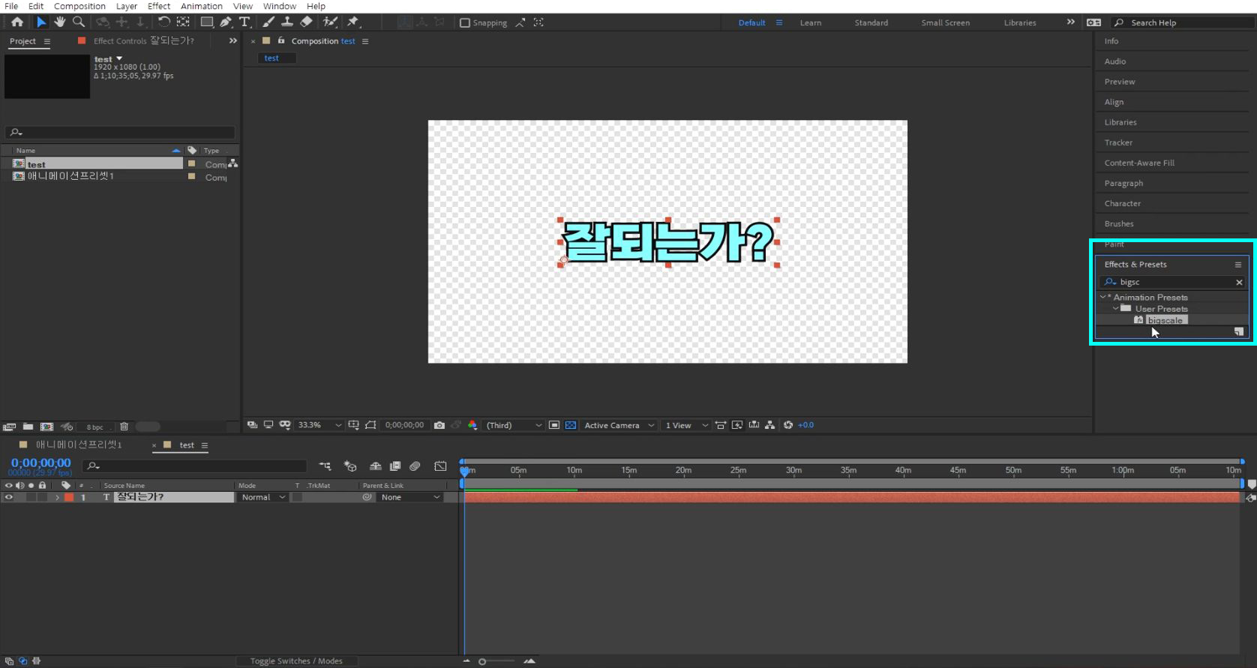Open the (Third) resolution dropdown

click(514, 425)
